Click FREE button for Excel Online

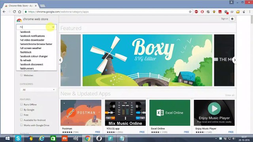(x=186, y=132)
